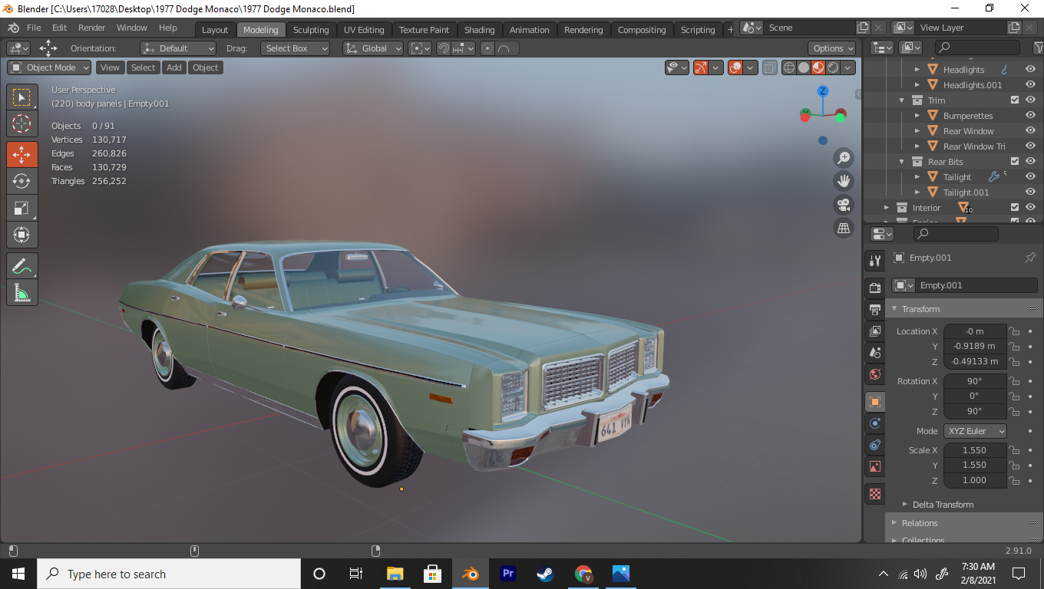Pin the Empty.001 properties context
Image resolution: width=1044 pixels, height=589 pixels.
pyautogui.click(x=1030, y=258)
